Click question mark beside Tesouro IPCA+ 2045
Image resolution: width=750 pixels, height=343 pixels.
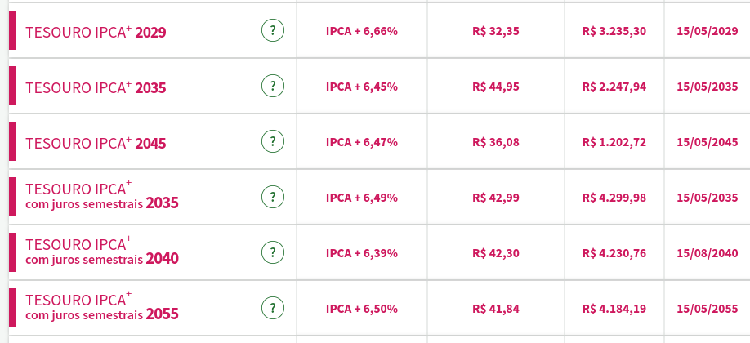[x=272, y=141]
